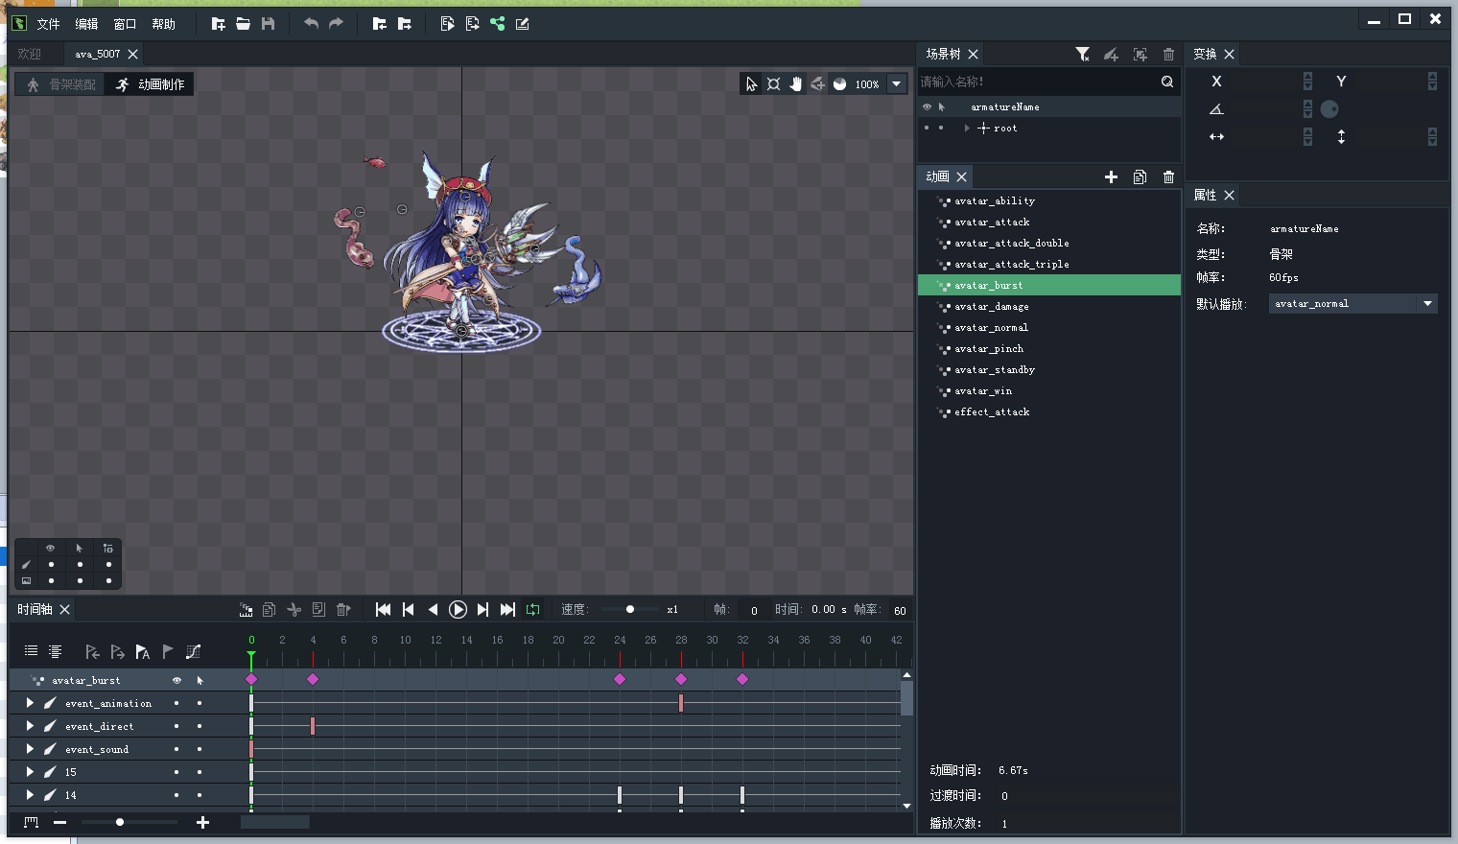
Task: Click the search magnifier in scene tree
Action: tap(1167, 82)
